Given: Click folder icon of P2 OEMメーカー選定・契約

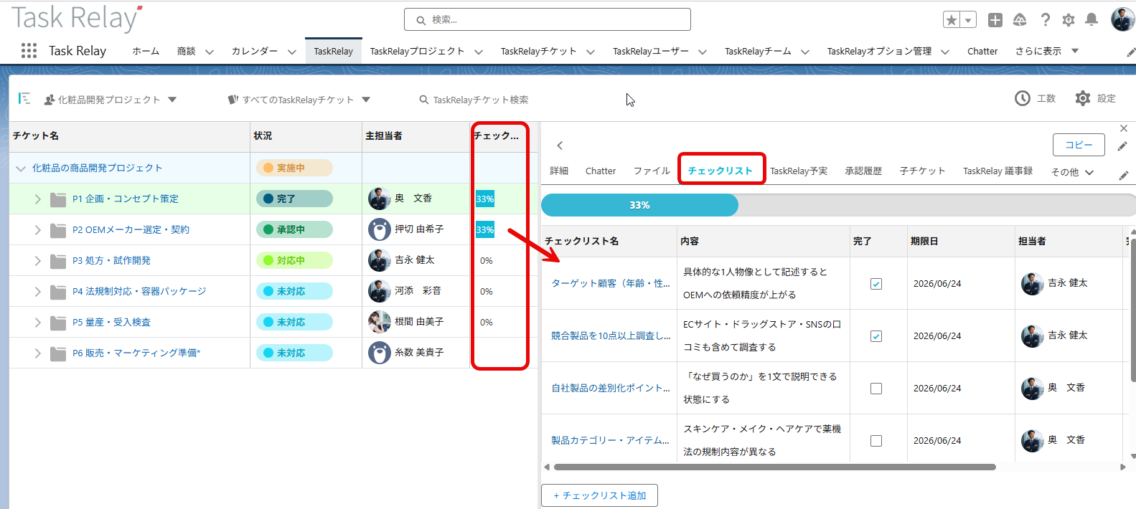Looking at the screenshot, I should (58, 230).
